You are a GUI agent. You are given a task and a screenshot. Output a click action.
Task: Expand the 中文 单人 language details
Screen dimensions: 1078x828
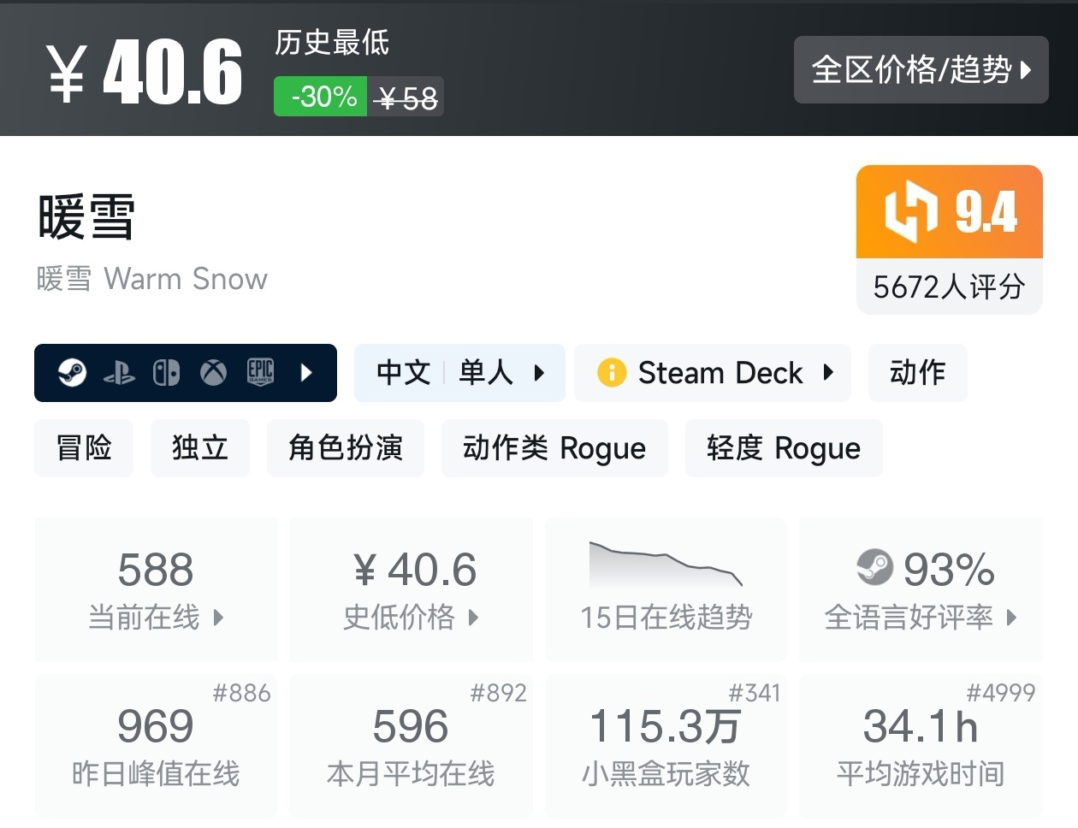pos(459,373)
